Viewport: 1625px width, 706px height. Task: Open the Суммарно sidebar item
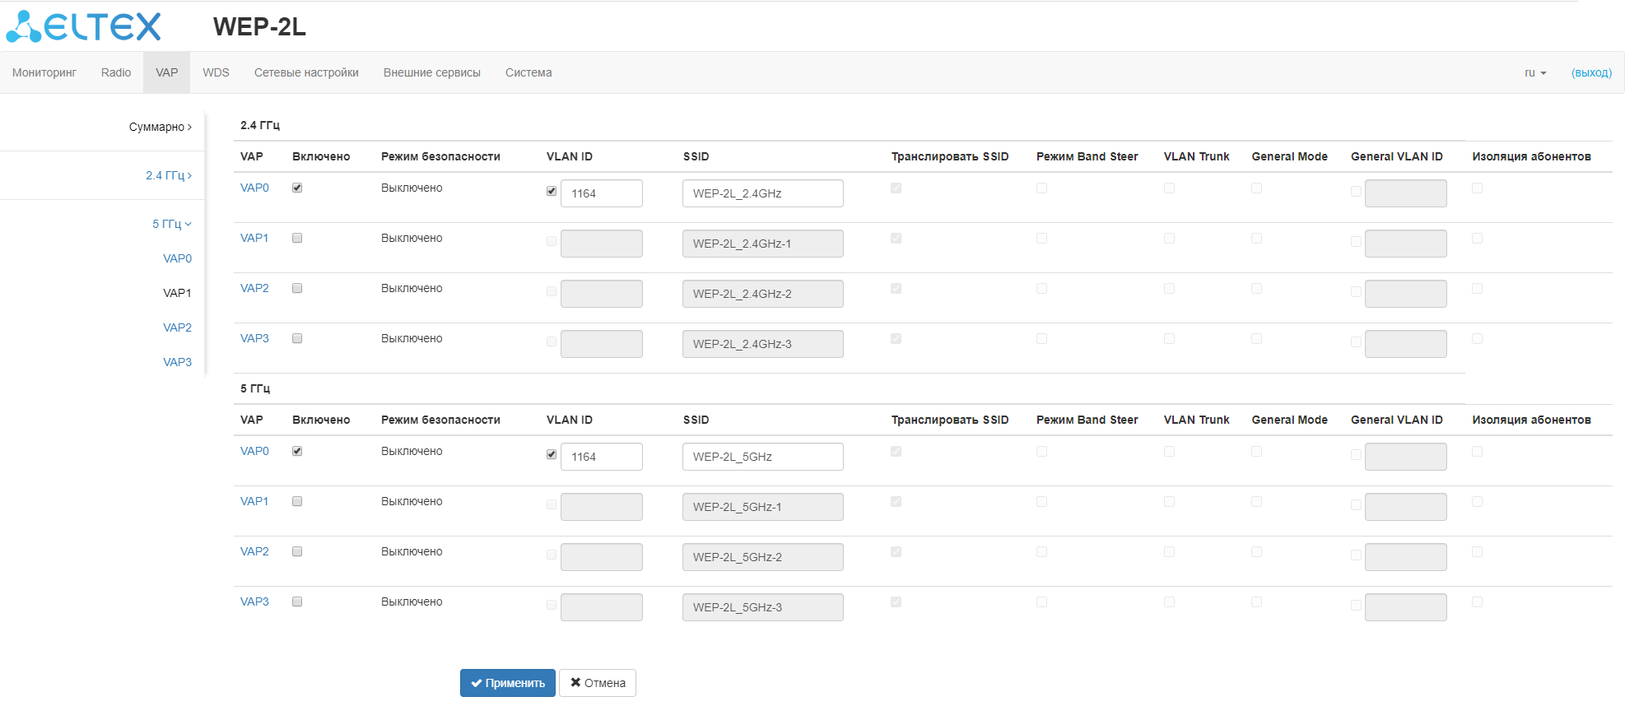click(x=160, y=127)
